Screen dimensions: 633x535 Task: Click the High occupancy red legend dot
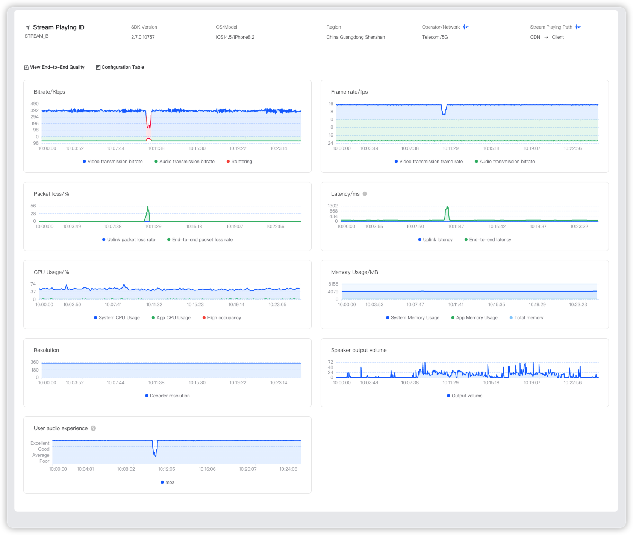[x=204, y=318]
